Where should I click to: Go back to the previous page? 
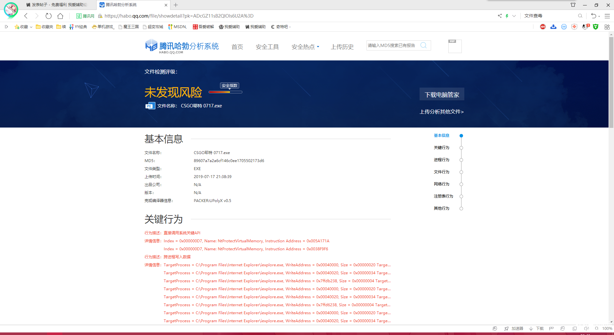[26, 16]
